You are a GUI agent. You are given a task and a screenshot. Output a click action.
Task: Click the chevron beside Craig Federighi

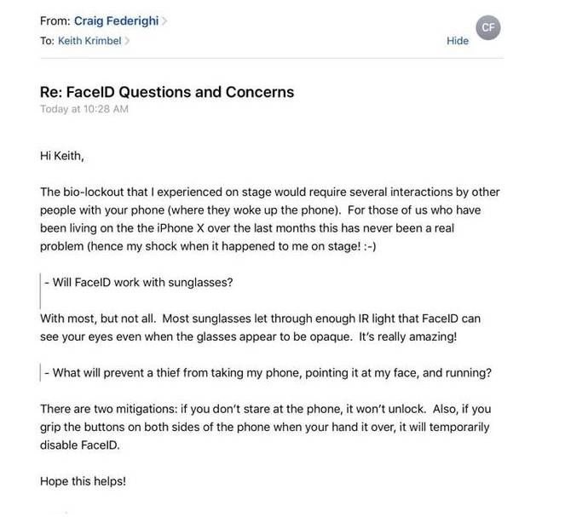[x=164, y=21]
